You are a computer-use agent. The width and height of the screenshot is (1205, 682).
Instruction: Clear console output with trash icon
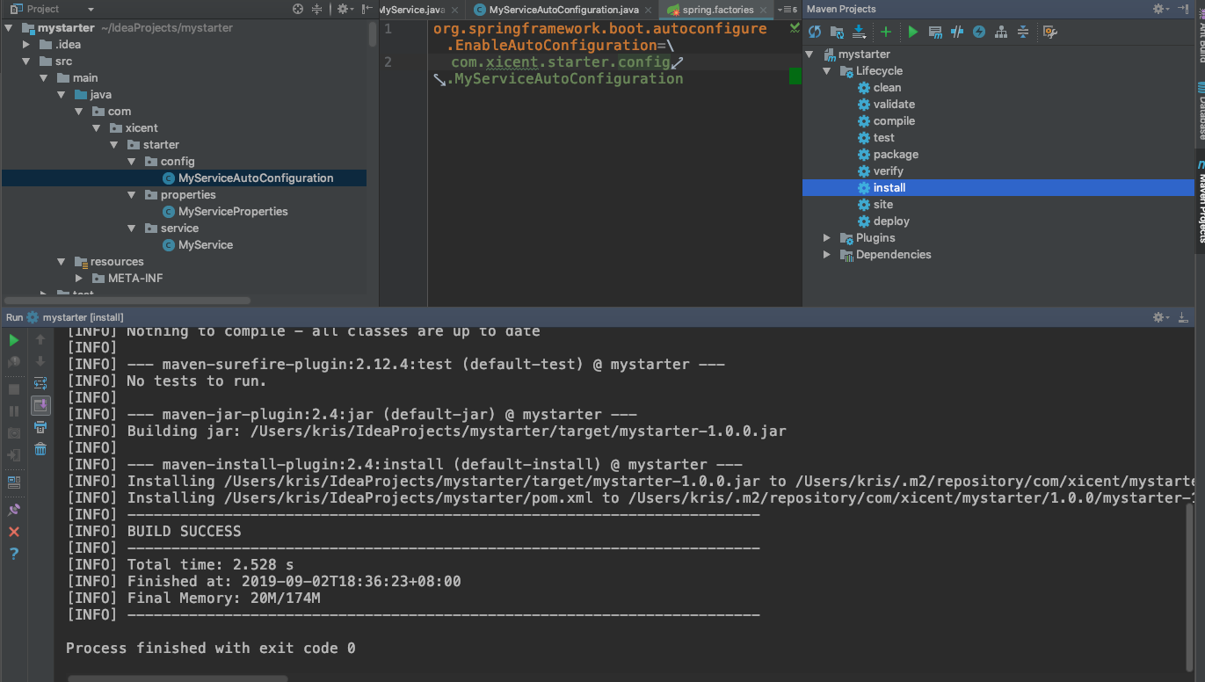pyautogui.click(x=40, y=449)
